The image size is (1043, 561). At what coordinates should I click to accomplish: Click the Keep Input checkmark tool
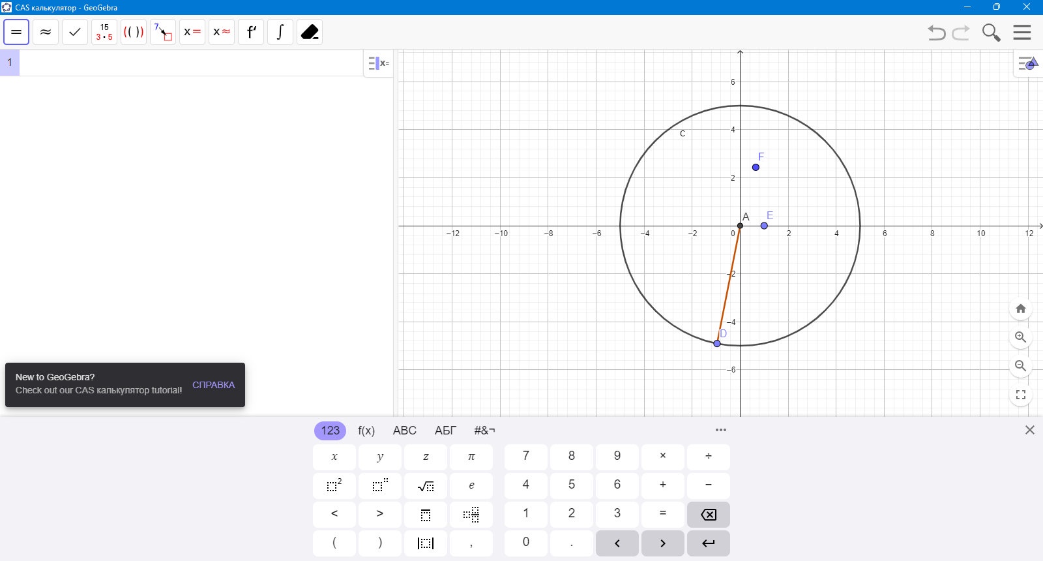(x=75, y=32)
